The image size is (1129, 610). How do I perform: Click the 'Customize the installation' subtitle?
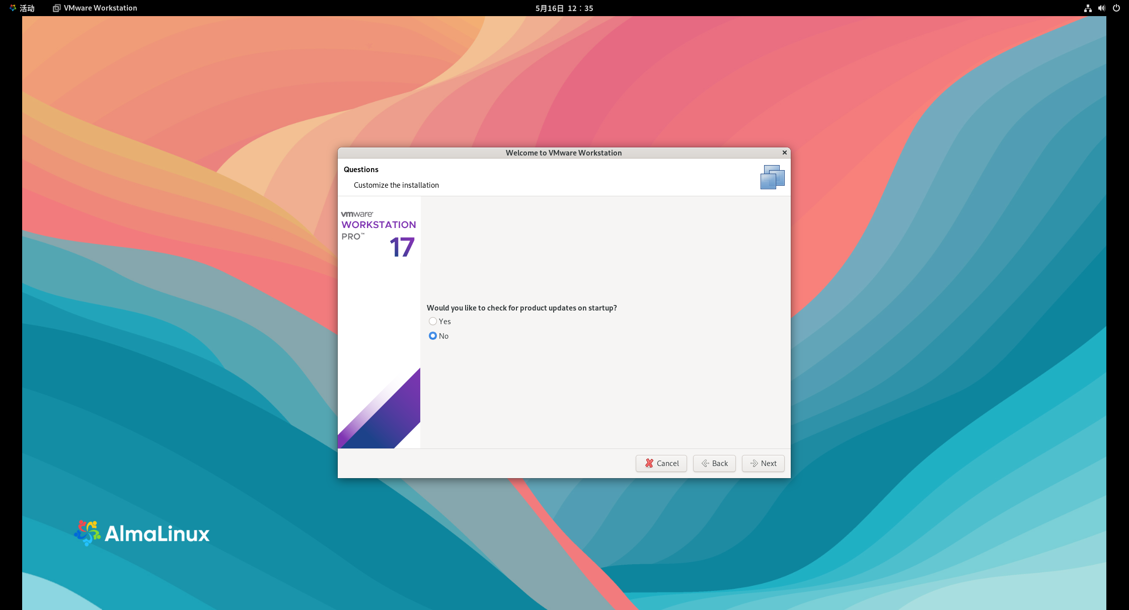pos(396,185)
